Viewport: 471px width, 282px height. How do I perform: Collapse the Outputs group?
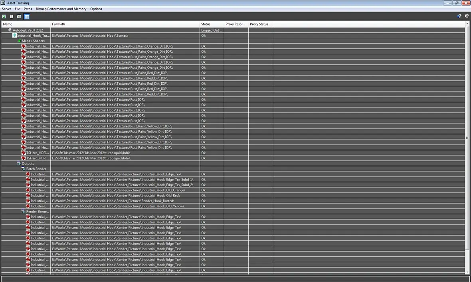coord(19,163)
